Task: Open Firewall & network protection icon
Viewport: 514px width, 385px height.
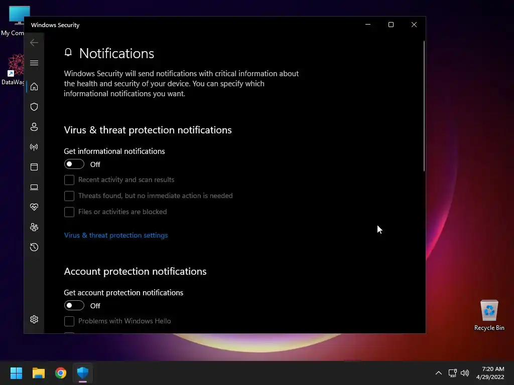Action: (x=34, y=147)
